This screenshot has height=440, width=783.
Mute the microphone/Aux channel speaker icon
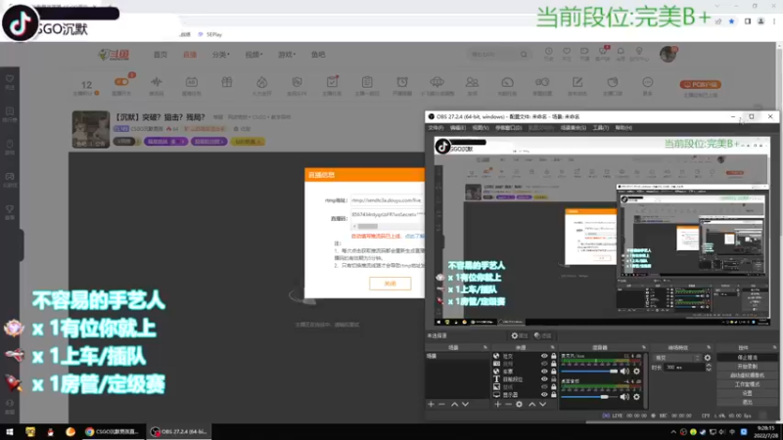click(x=624, y=372)
